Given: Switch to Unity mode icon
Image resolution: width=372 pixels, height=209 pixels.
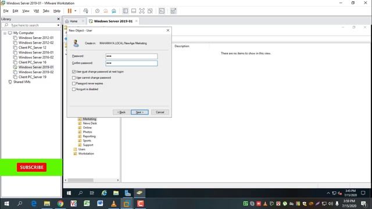Looking at the screenshot, I should (x=150, y=11).
